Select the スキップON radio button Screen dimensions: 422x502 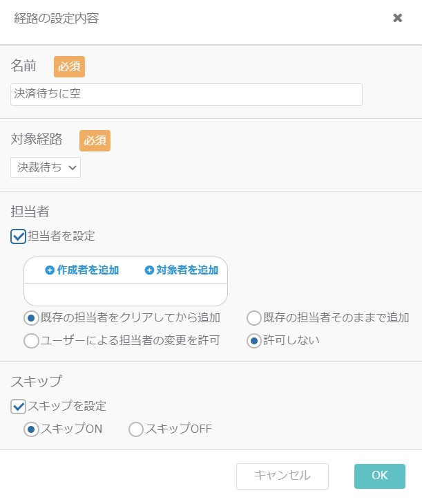pos(31,429)
